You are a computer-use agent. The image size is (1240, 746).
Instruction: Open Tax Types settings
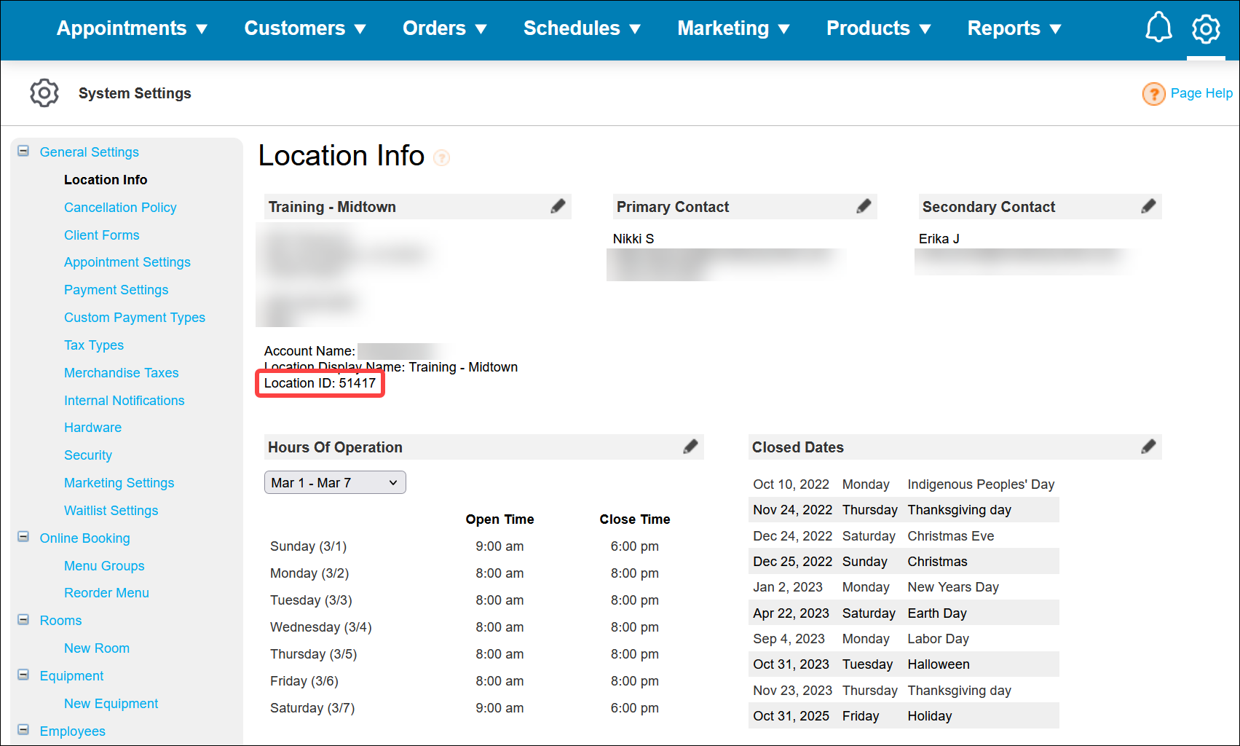(x=94, y=345)
